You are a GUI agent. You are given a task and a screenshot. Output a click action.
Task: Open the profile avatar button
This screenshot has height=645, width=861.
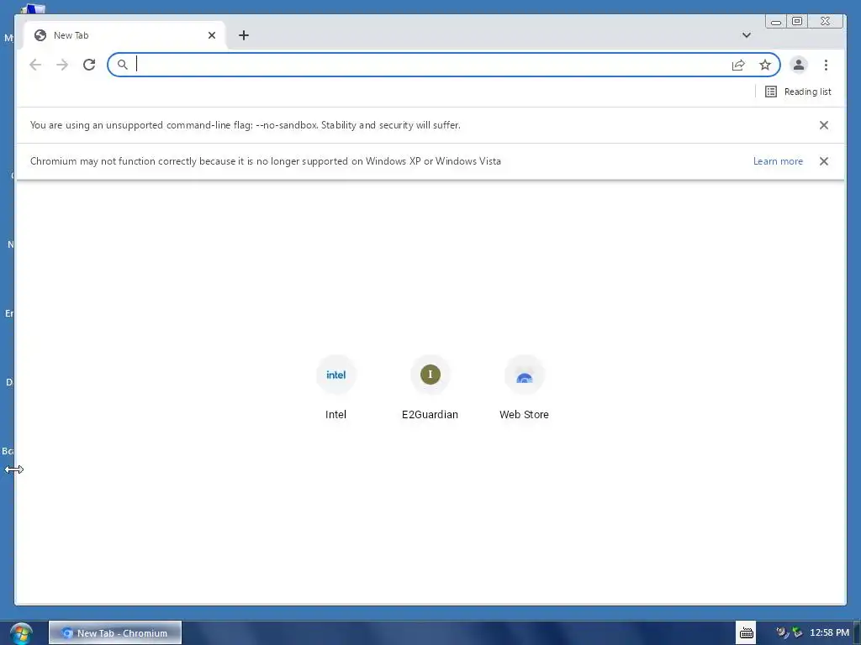(799, 65)
